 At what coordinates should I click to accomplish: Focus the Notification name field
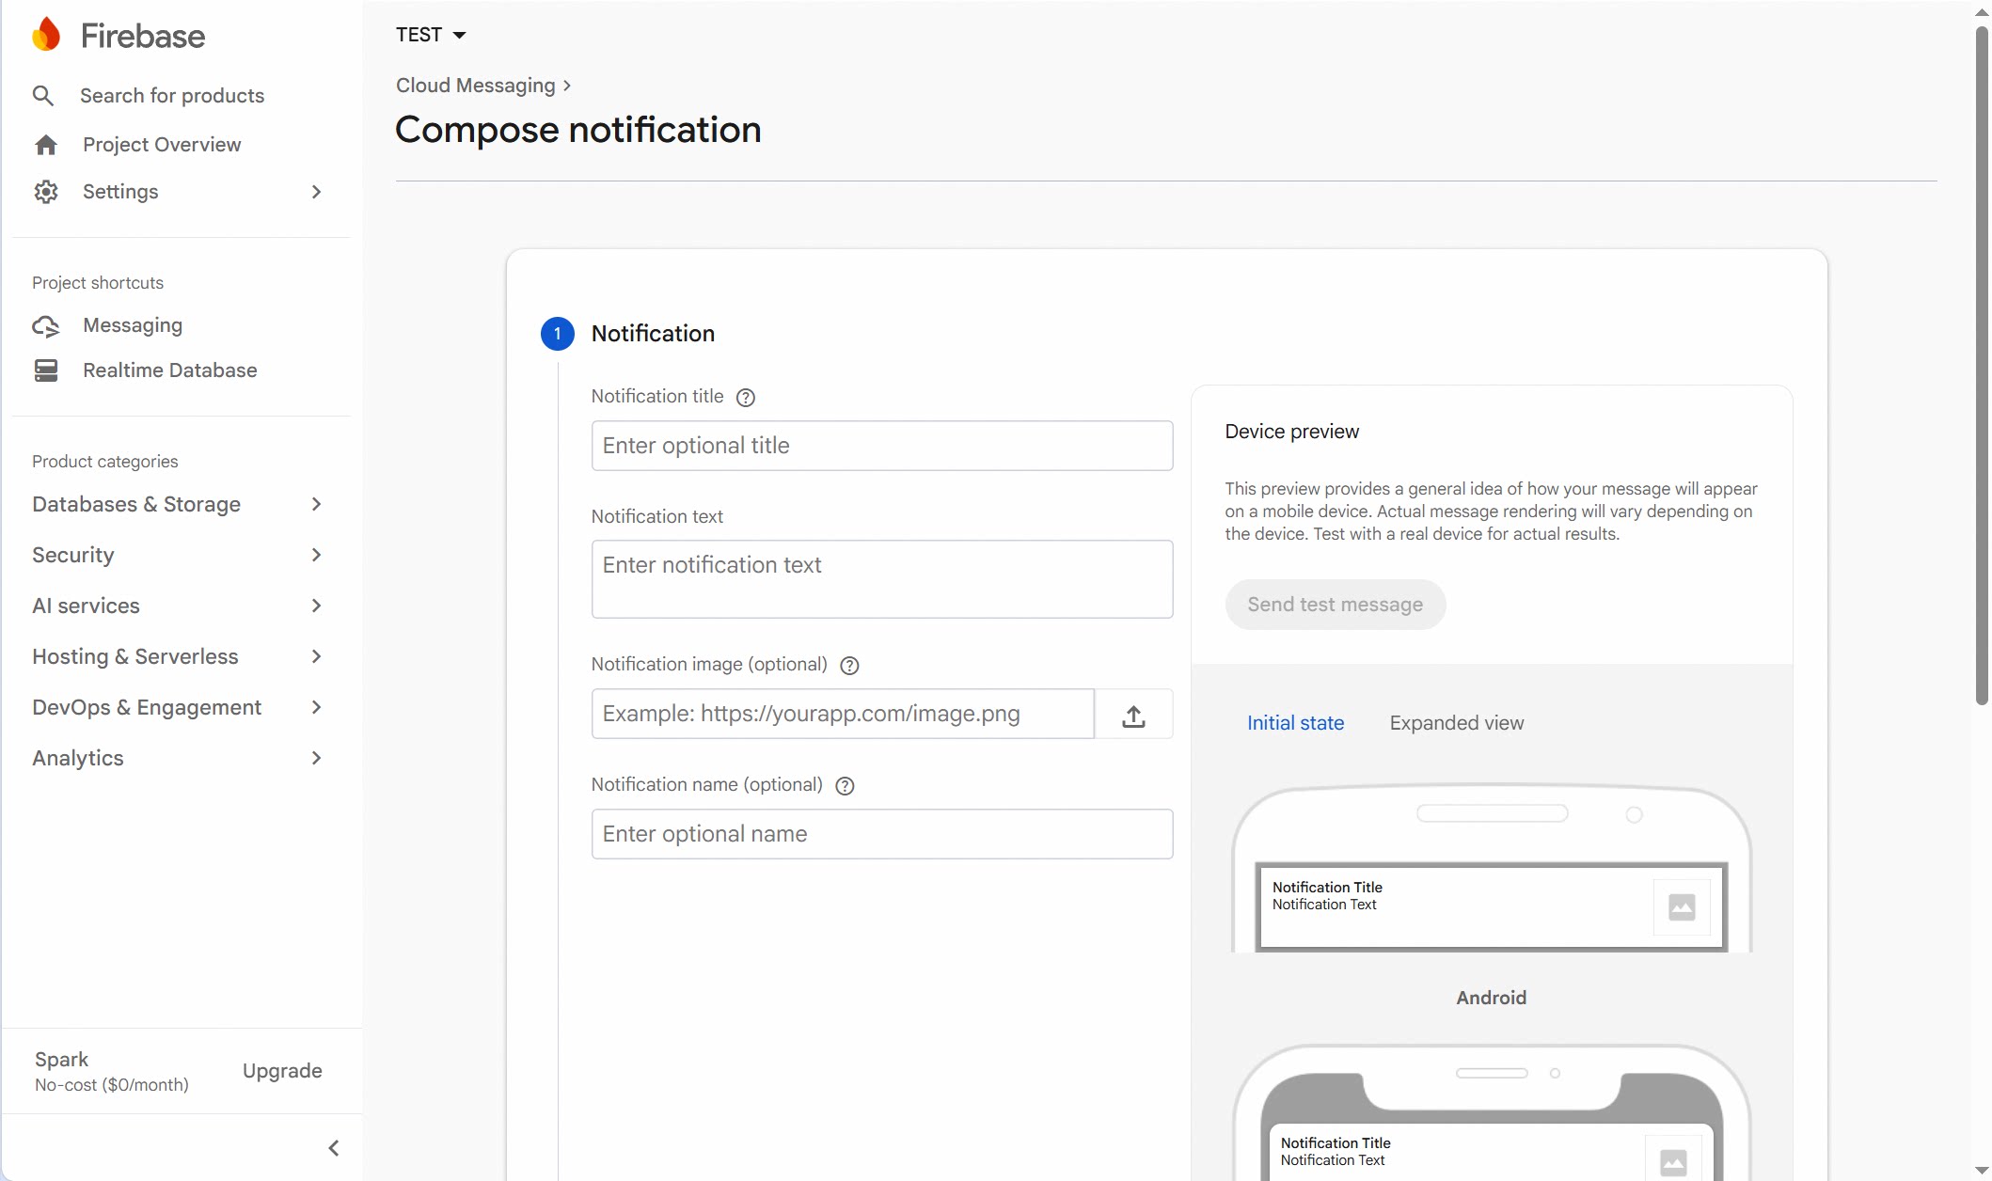click(x=881, y=835)
